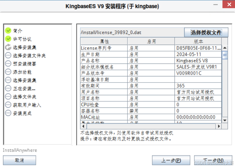Click the table's vertical scrollbar down arrow
235x167 pixels.
pyautogui.click(x=225, y=120)
